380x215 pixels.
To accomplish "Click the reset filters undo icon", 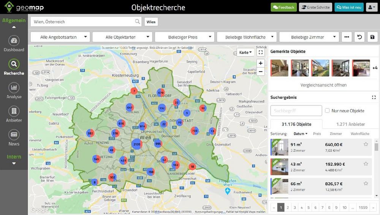I will point(359,37).
